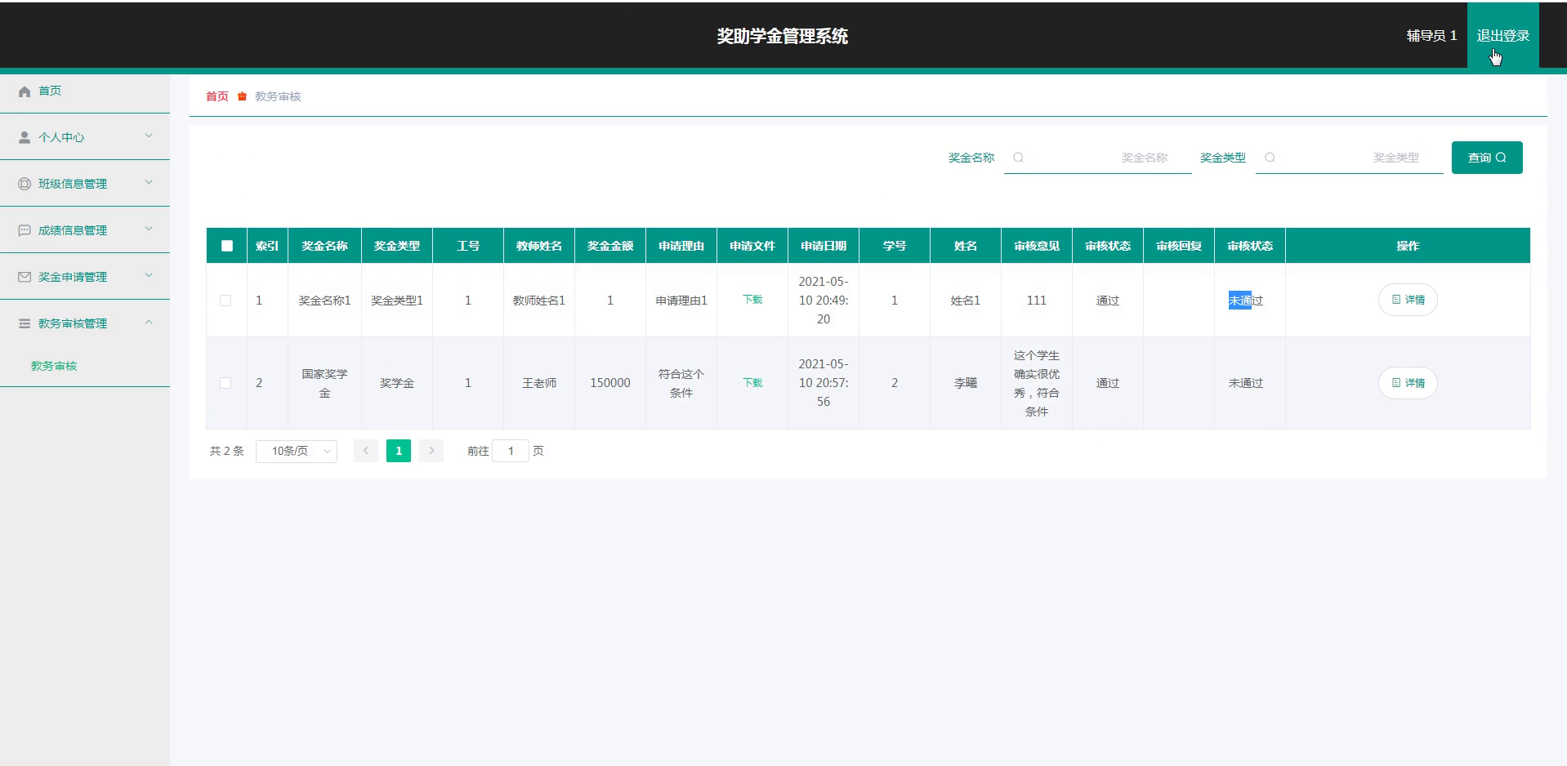Viewport: 1567px width, 766px height.
Task: Click 教师姓名1 cell
Action: (x=539, y=301)
